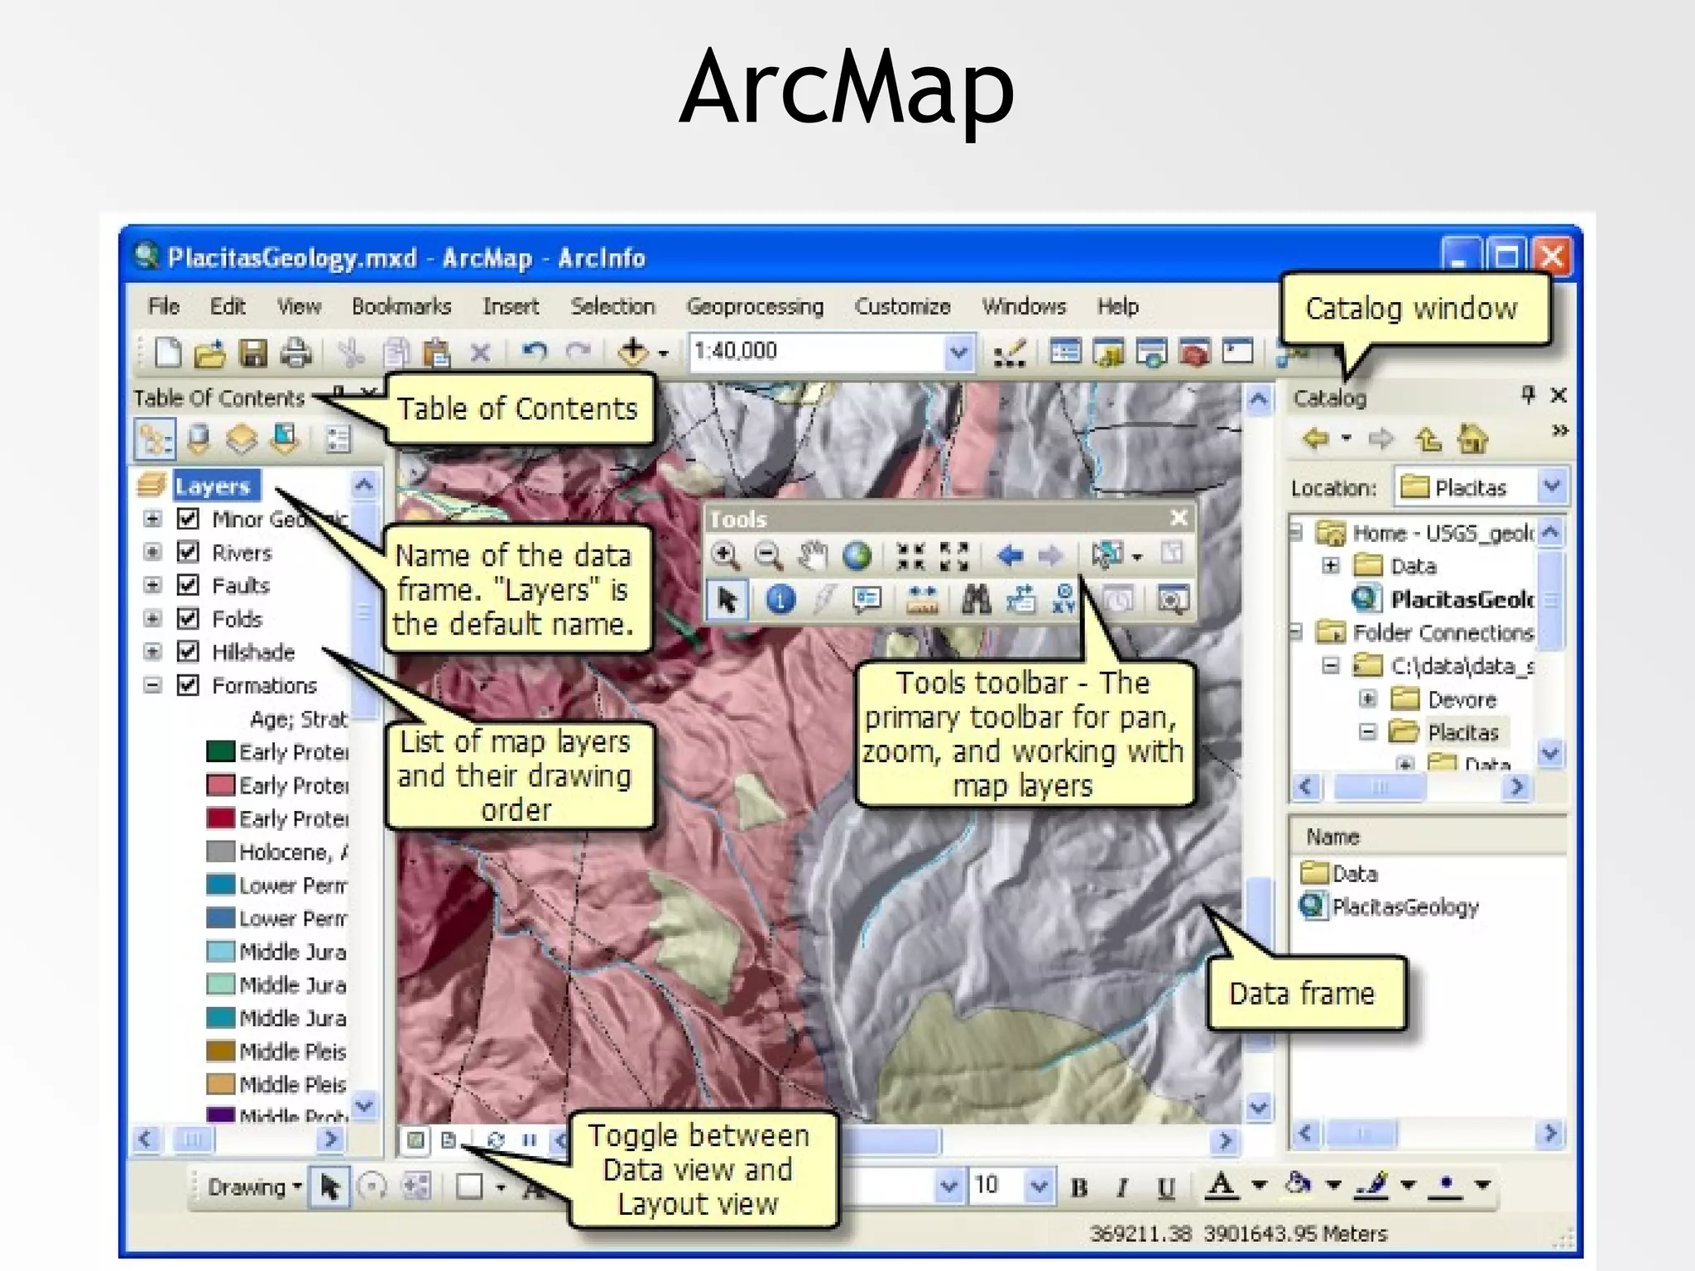Uncheck the Minor Geologic layer checkbox
Screen dimensions: 1695x1271
point(188,519)
